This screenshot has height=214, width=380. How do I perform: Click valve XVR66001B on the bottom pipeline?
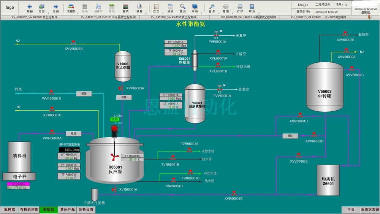pyautogui.click(x=234, y=193)
